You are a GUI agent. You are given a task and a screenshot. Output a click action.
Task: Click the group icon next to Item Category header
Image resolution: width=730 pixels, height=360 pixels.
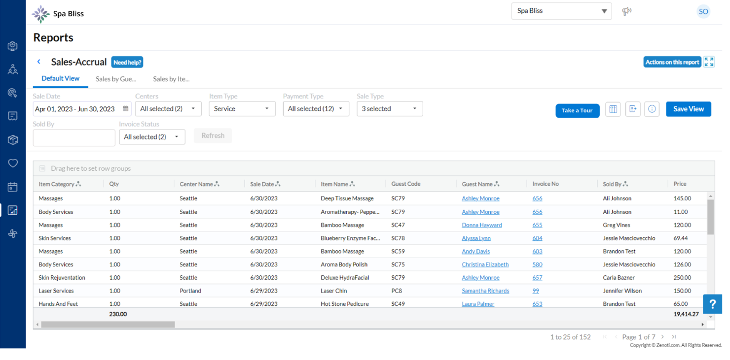pyautogui.click(x=78, y=184)
